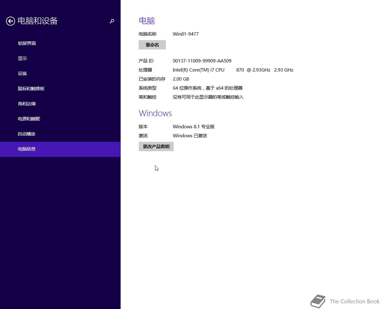Click installed memory value 2.00 GB
The height and width of the screenshot is (309, 386).
181,79
